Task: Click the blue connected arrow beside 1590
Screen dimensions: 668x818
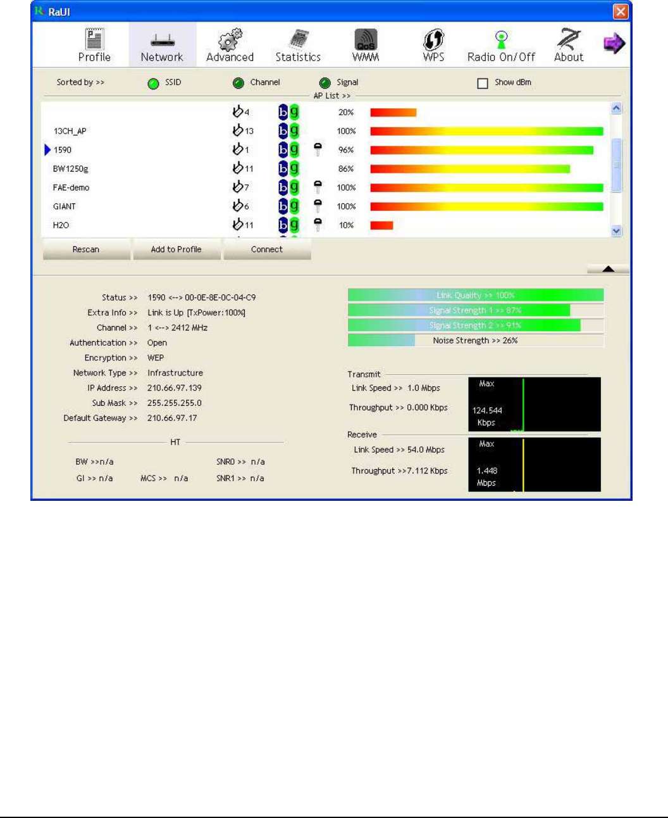Action: pyautogui.click(x=47, y=150)
